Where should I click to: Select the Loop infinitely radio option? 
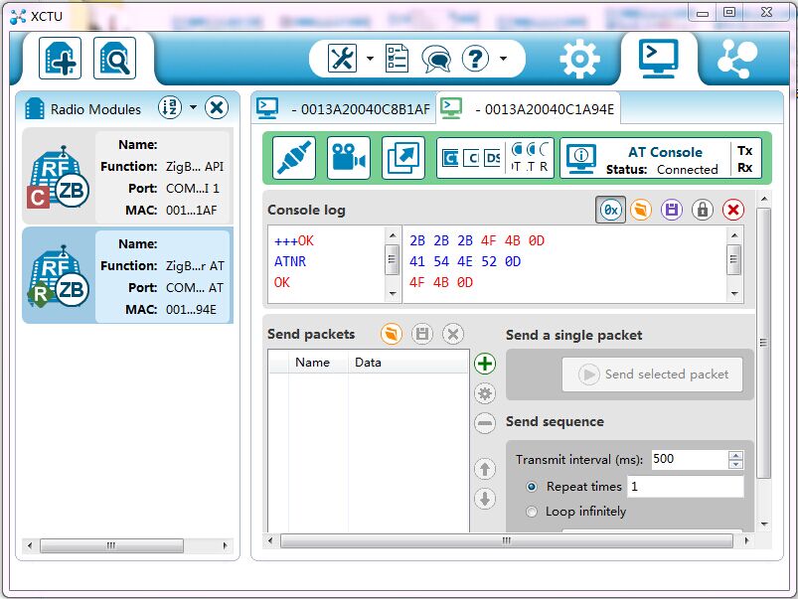tap(532, 512)
